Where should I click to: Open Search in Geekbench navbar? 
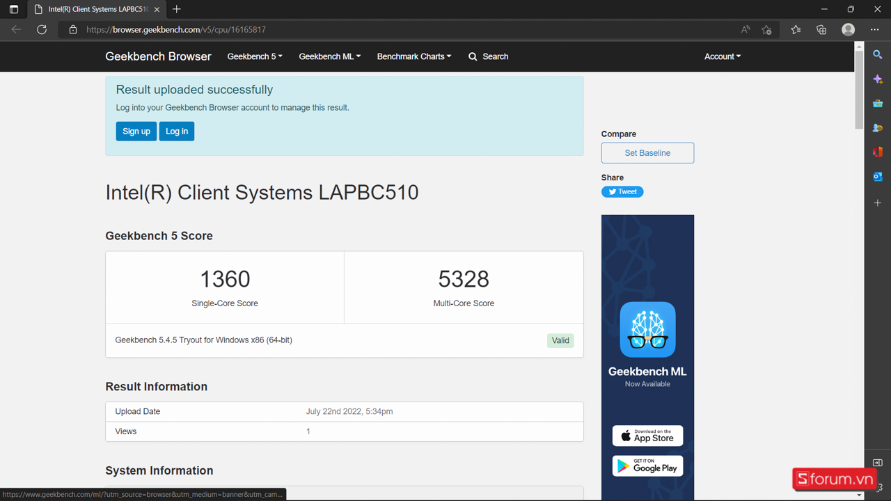point(488,56)
